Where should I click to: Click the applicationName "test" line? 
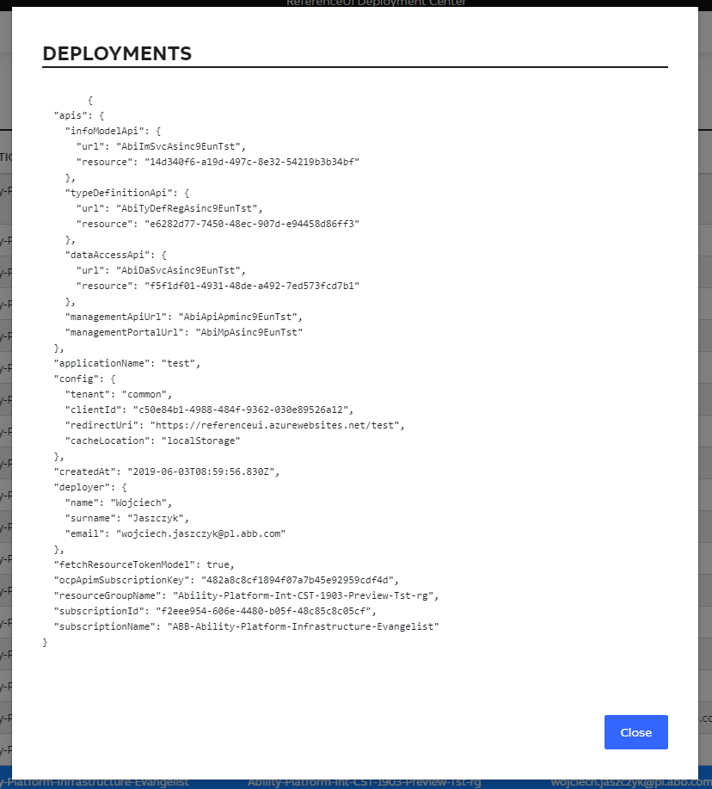click(126, 363)
